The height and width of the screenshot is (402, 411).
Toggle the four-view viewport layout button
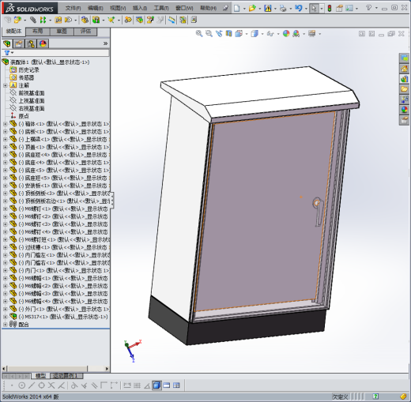point(176,385)
